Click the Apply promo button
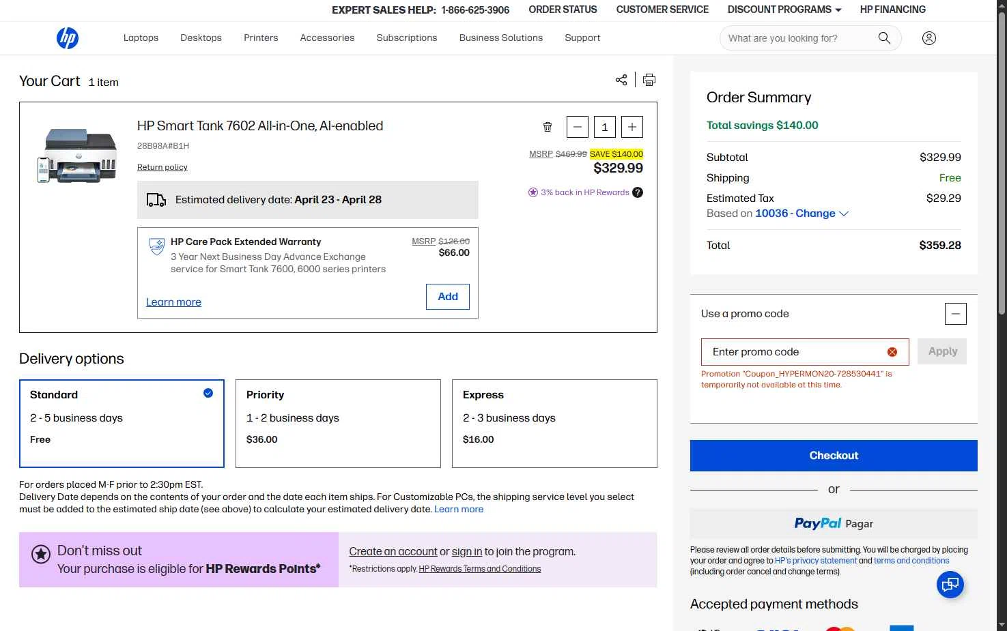The height and width of the screenshot is (631, 1007). [942, 351]
